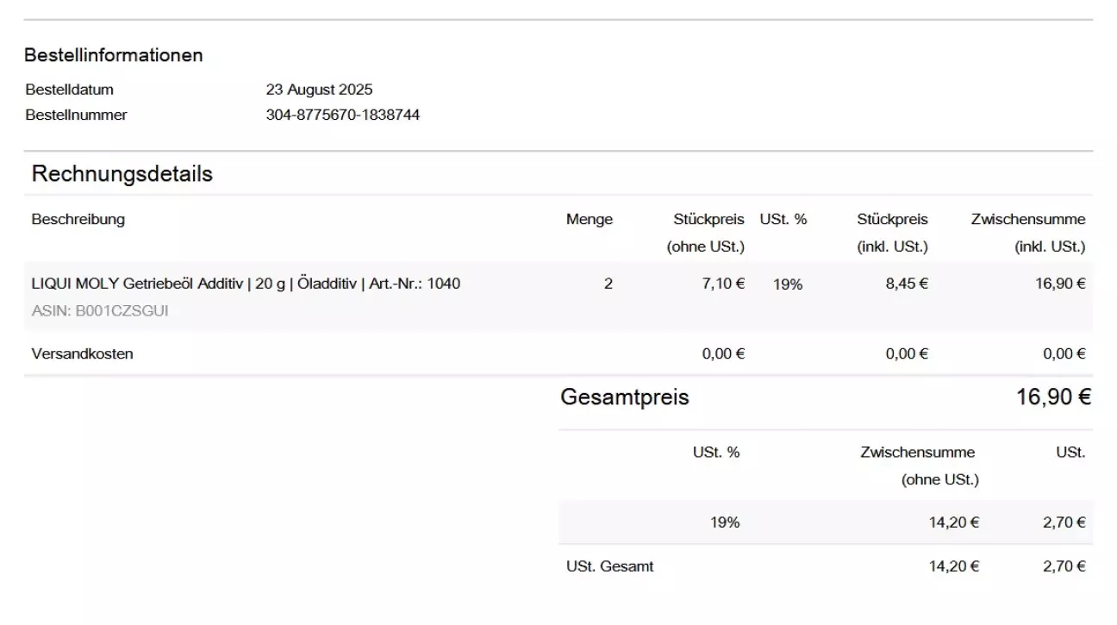Click the Versandkosten row label
The image size is (1117, 625).
click(83, 353)
